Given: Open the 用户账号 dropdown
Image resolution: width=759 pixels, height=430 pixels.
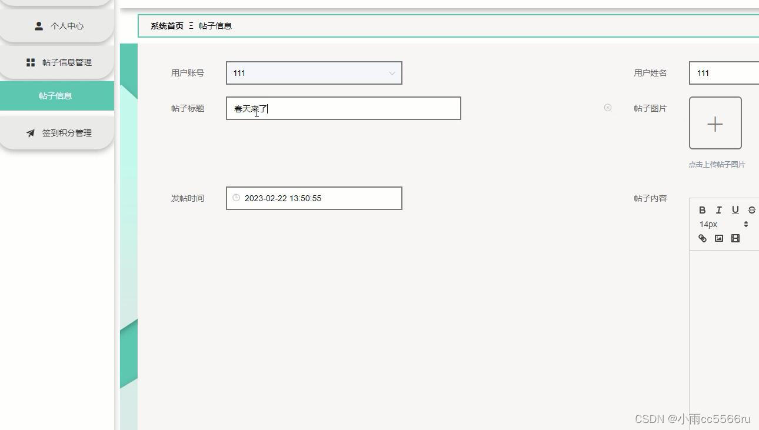Looking at the screenshot, I should 314,73.
